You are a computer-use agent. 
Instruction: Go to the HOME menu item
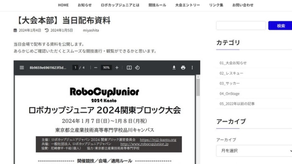point(63,5)
